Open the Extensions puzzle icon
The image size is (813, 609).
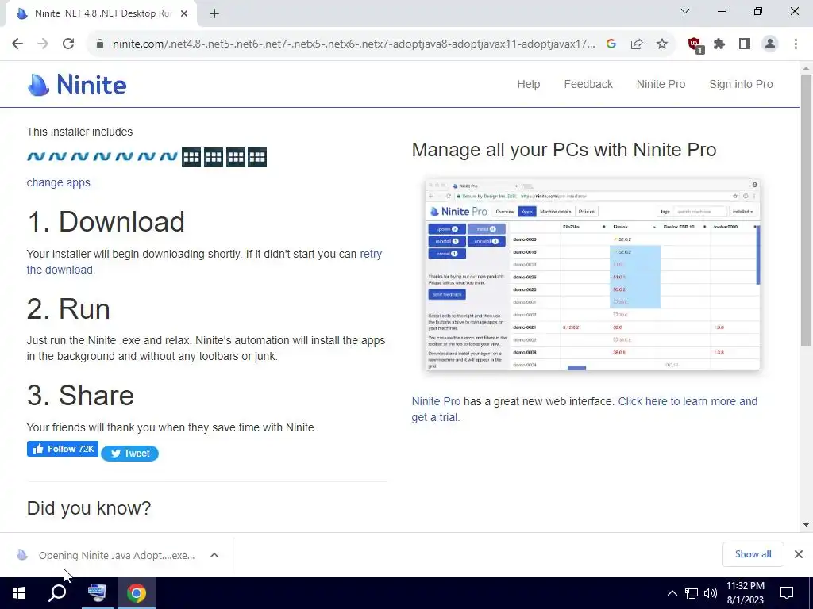[x=719, y=44]
